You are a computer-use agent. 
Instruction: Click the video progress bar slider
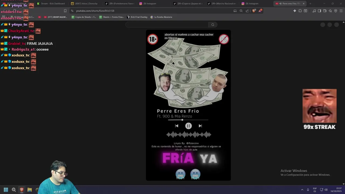(x=188, y=120)
